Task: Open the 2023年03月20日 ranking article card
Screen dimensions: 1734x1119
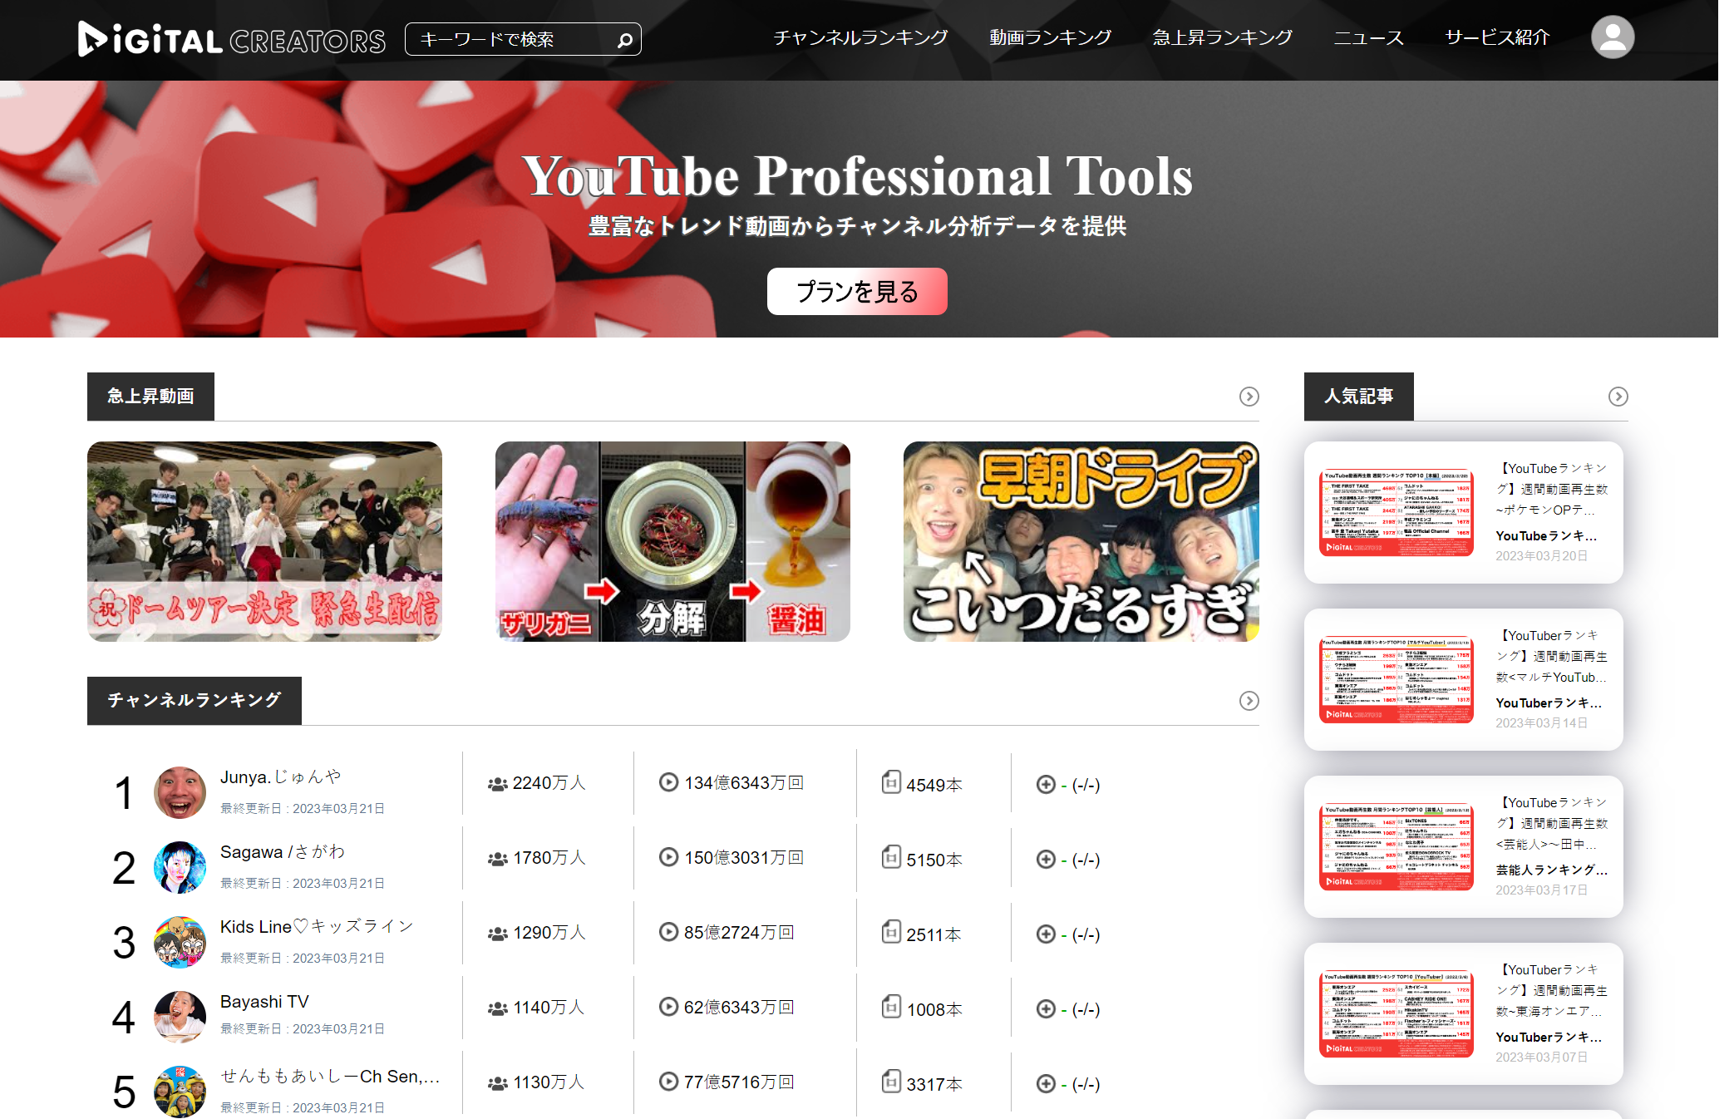Action: (1463, 512)
